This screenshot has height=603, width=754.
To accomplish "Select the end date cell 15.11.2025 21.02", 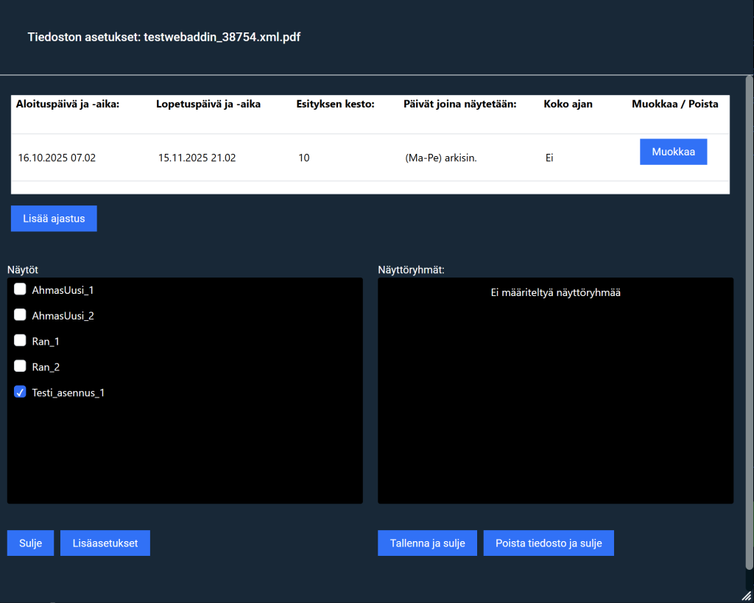I will coord(197,158).
